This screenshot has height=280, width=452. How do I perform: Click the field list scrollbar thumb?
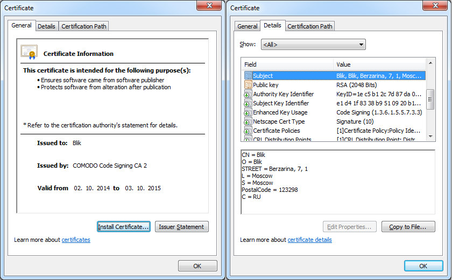[430, 99]
